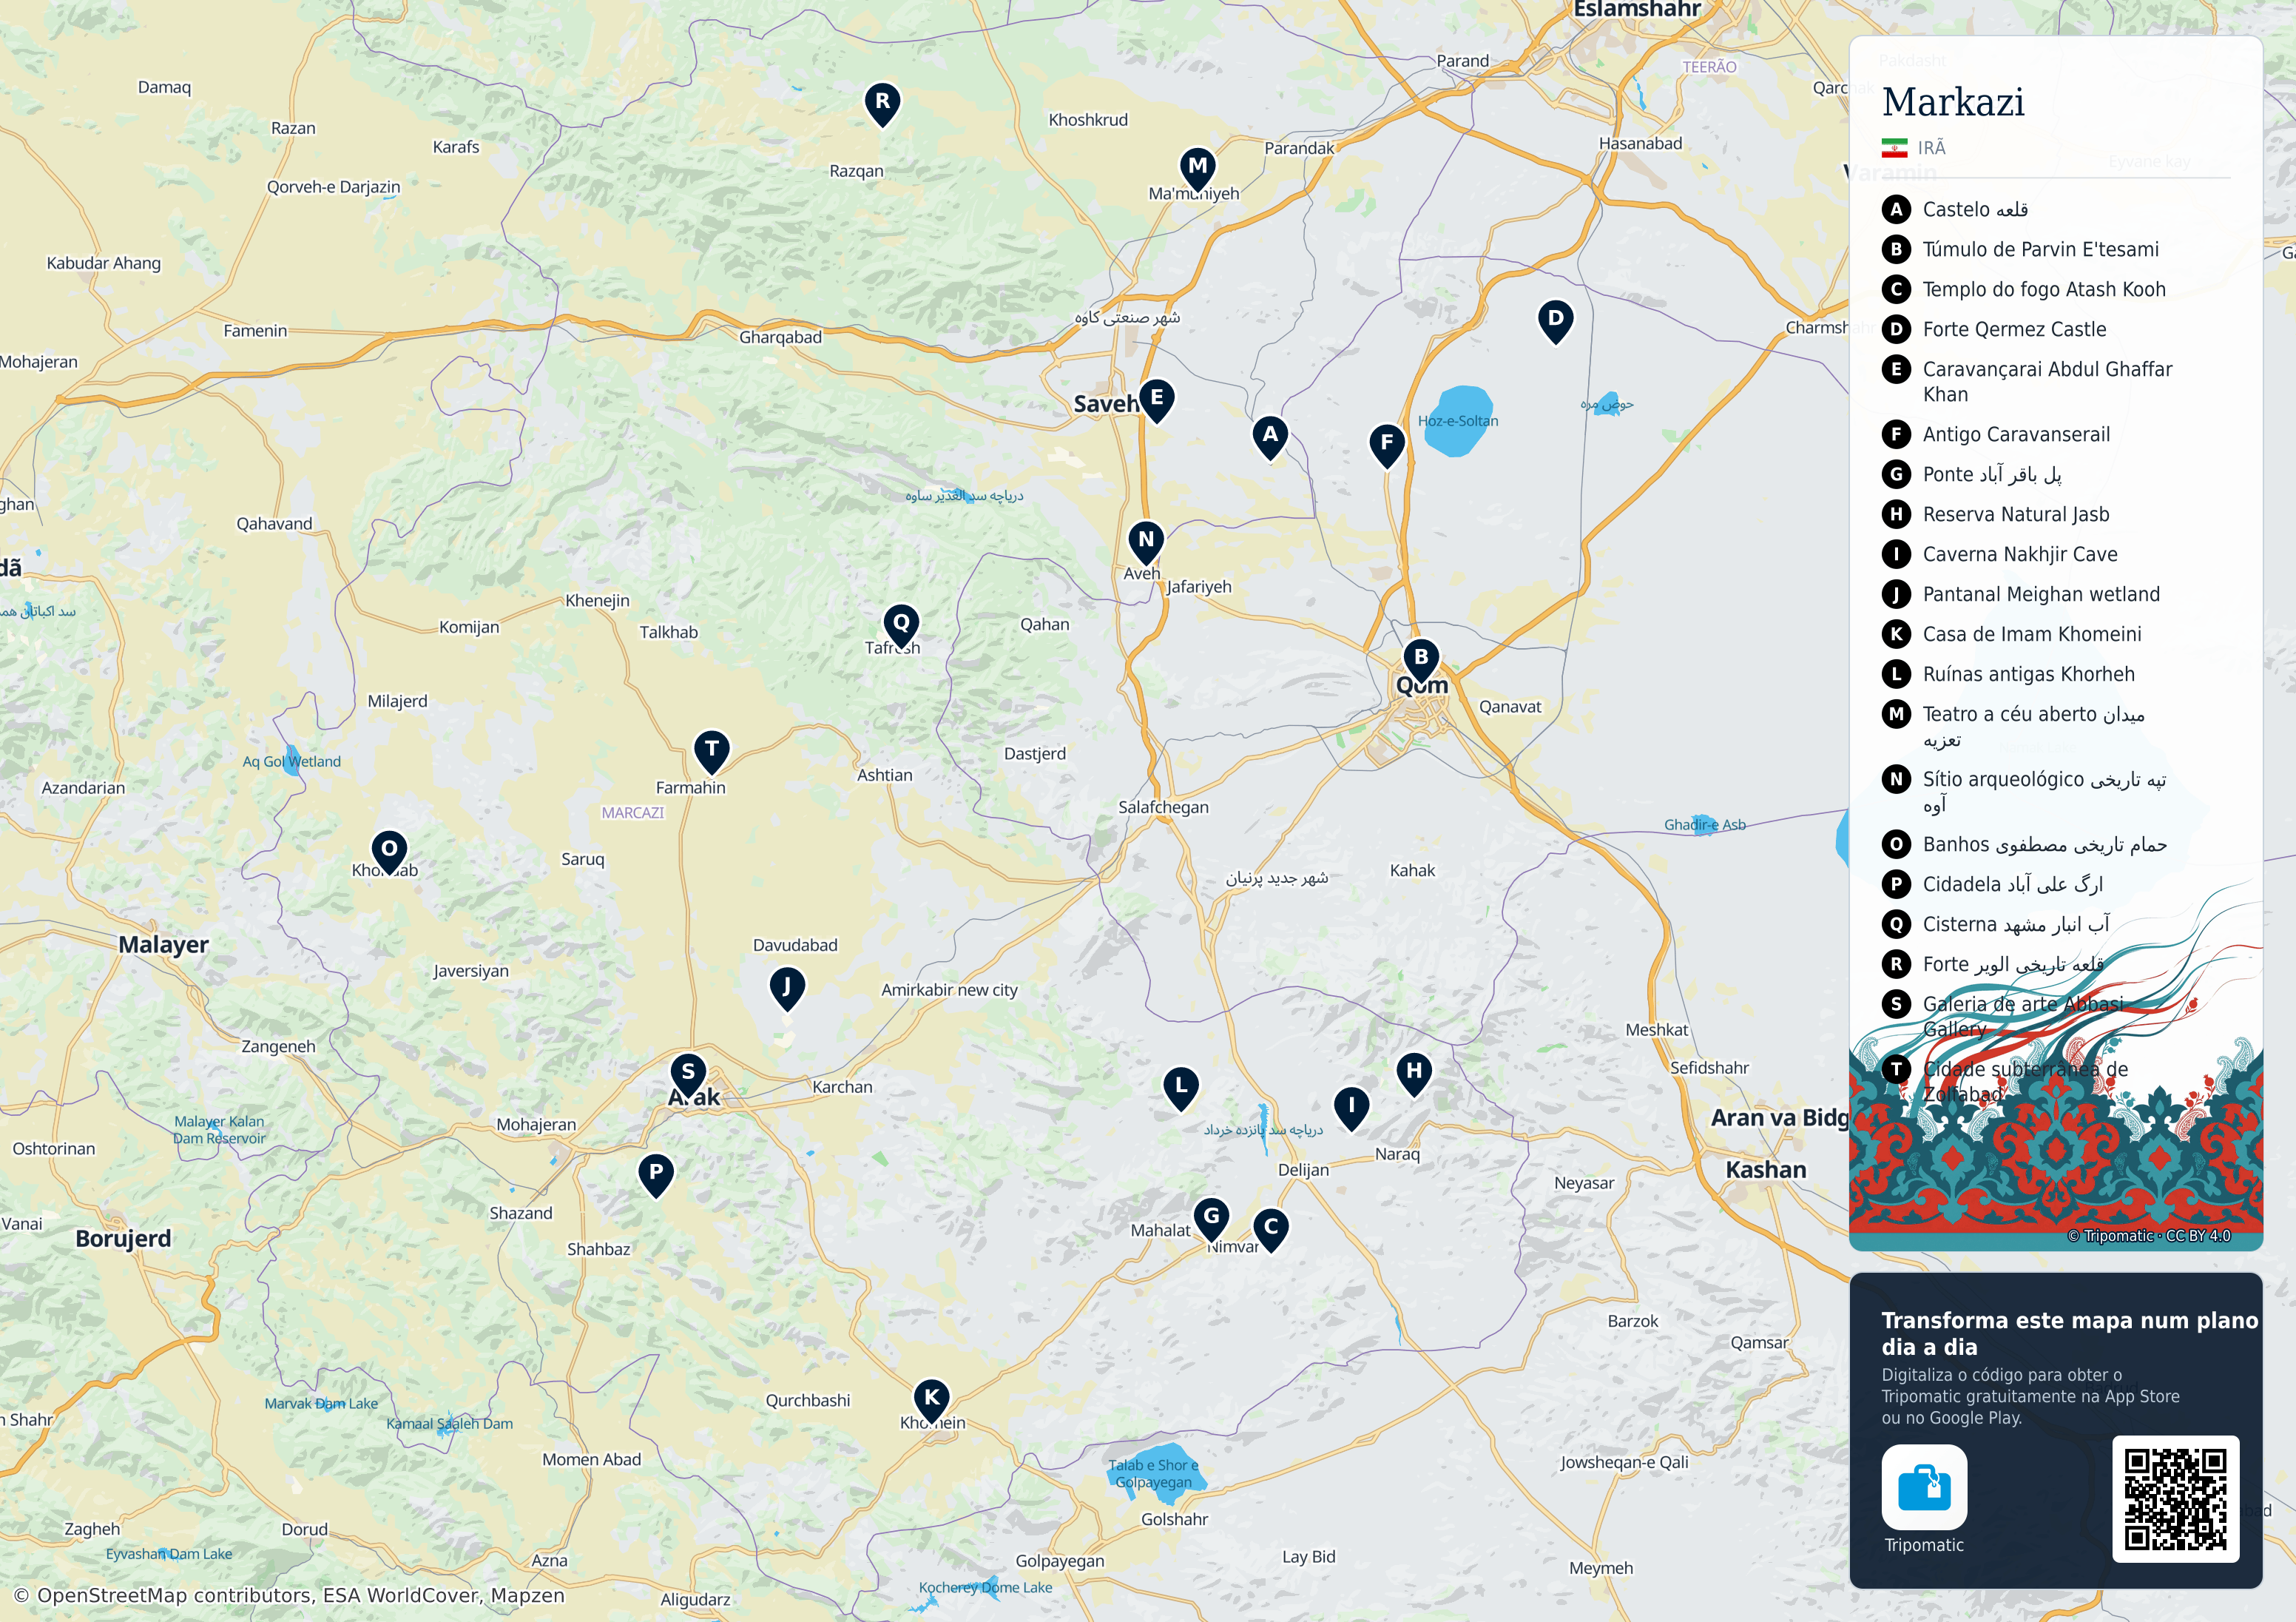Click map pin J Meighan wetland
The width and height of the screenshot is (2296, 1622).
click(x=787, y=989)
